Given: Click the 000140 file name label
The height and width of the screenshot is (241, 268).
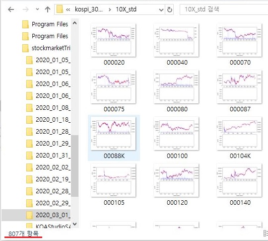Looking at the screenshot, I should pos(240,203).
